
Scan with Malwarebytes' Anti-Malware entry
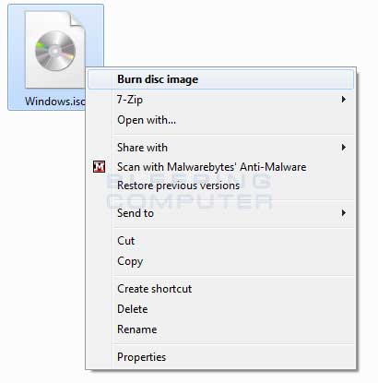[x=220, y=167]
